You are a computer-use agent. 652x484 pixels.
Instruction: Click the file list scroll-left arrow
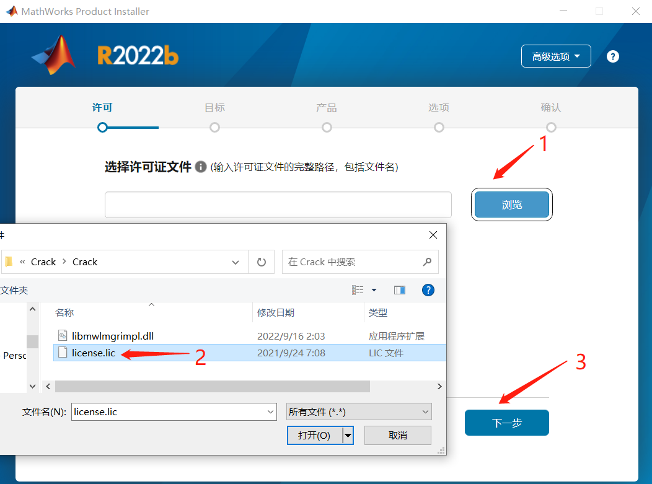point(48,386)
